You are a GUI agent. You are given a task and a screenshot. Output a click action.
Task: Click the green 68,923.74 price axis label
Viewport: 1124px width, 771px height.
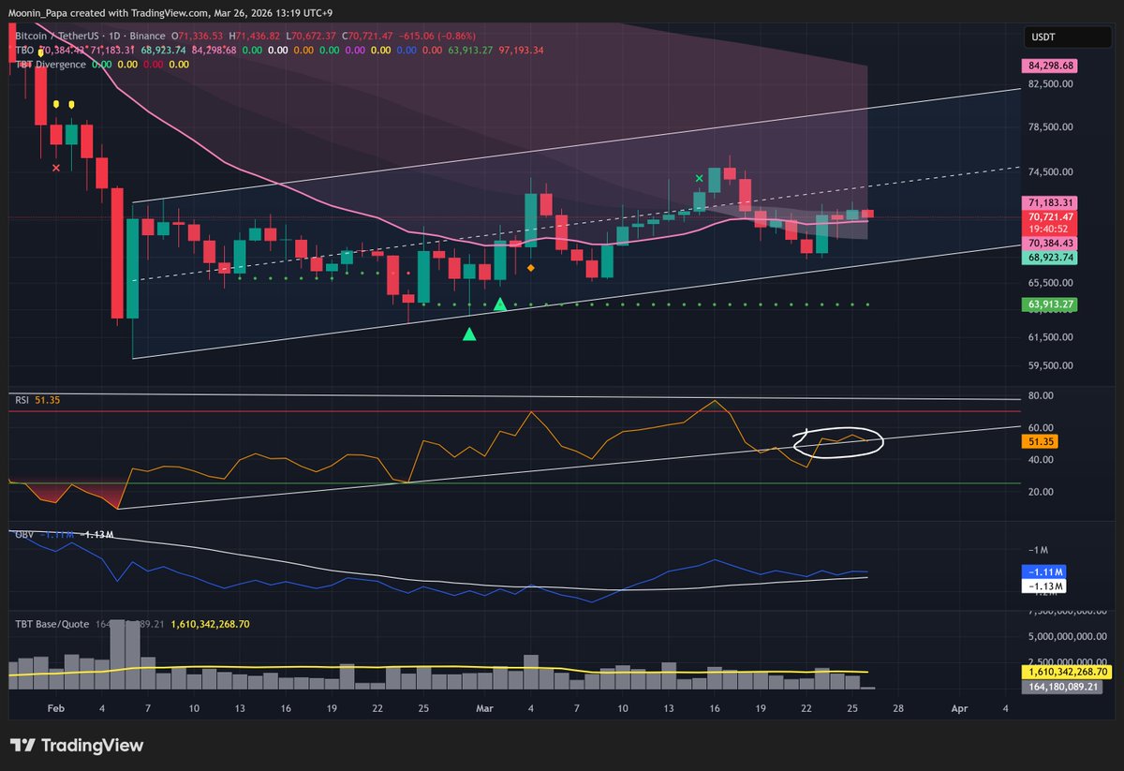1049,256
